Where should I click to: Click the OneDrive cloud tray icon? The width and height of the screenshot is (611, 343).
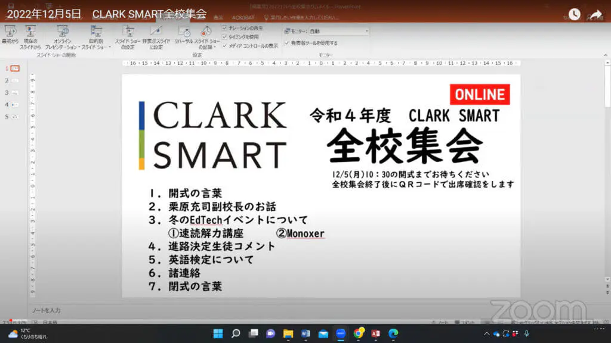[496, 333]
